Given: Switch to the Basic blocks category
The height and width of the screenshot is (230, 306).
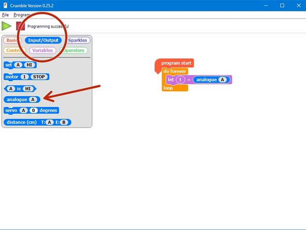Looking at the screenshot, I should pyautogui.click(x=12, y=40).
